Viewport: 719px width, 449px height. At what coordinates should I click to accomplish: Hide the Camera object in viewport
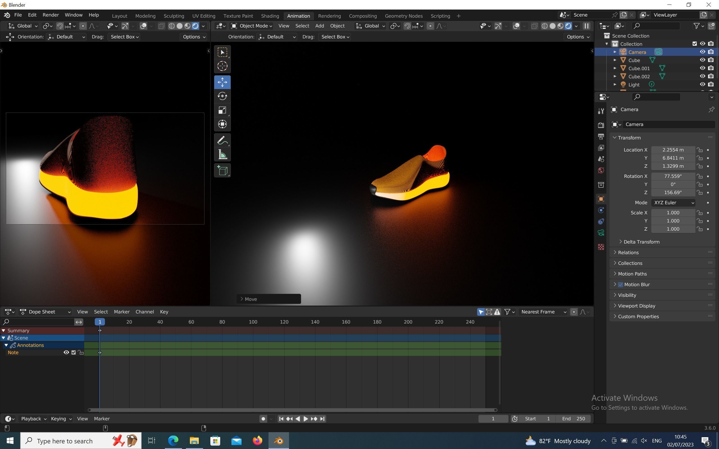pyautogui.click(x=702, y=52)
